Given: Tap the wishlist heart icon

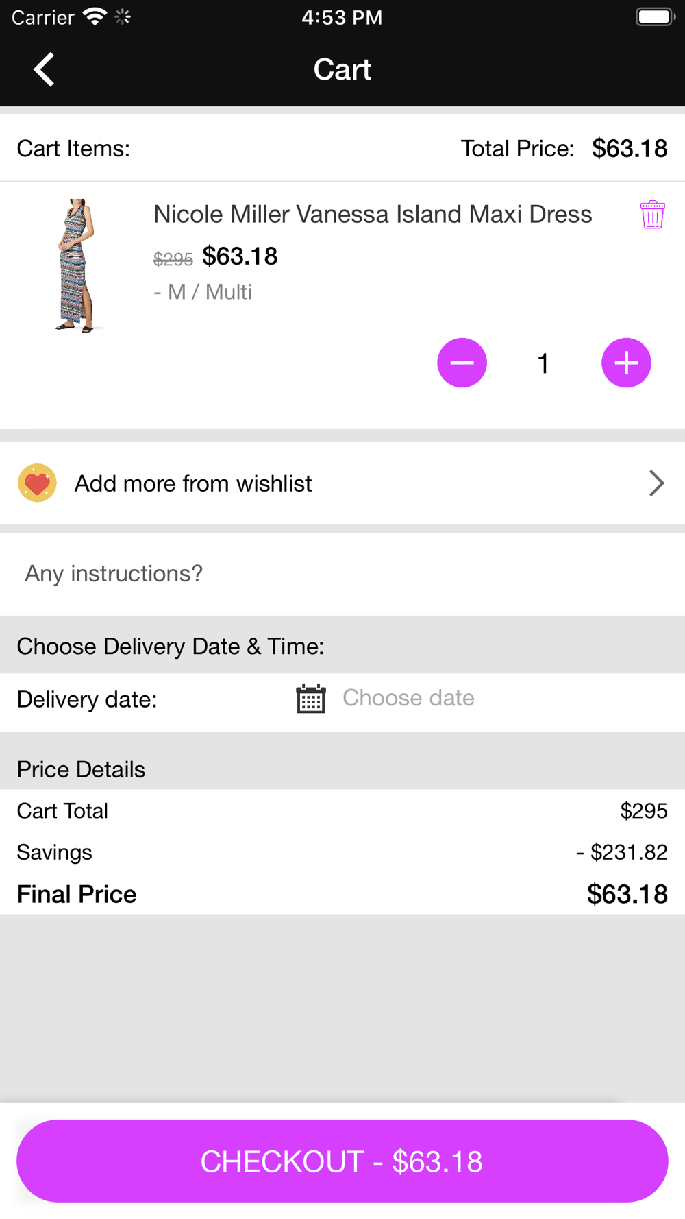Looking at the screenshot, I should click(37, 483).
